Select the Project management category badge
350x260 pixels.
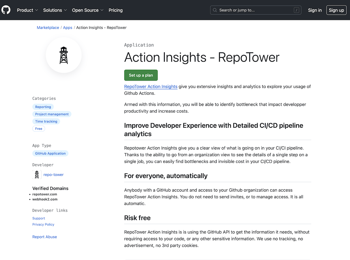click(x=52, y=114)
